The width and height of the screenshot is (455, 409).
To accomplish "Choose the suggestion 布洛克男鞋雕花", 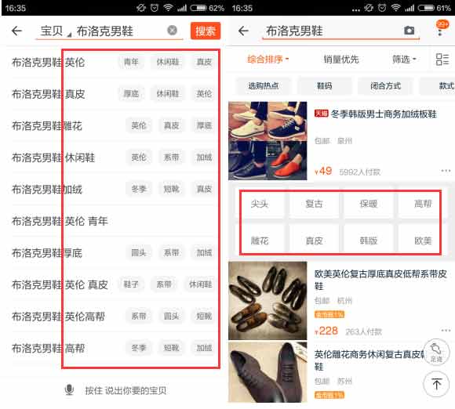I will tap(47, 126).
